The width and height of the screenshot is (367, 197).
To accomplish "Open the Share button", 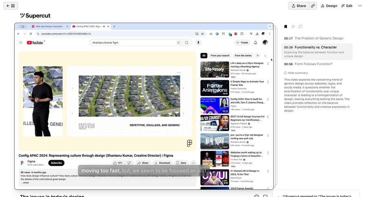I will (298, 6).
